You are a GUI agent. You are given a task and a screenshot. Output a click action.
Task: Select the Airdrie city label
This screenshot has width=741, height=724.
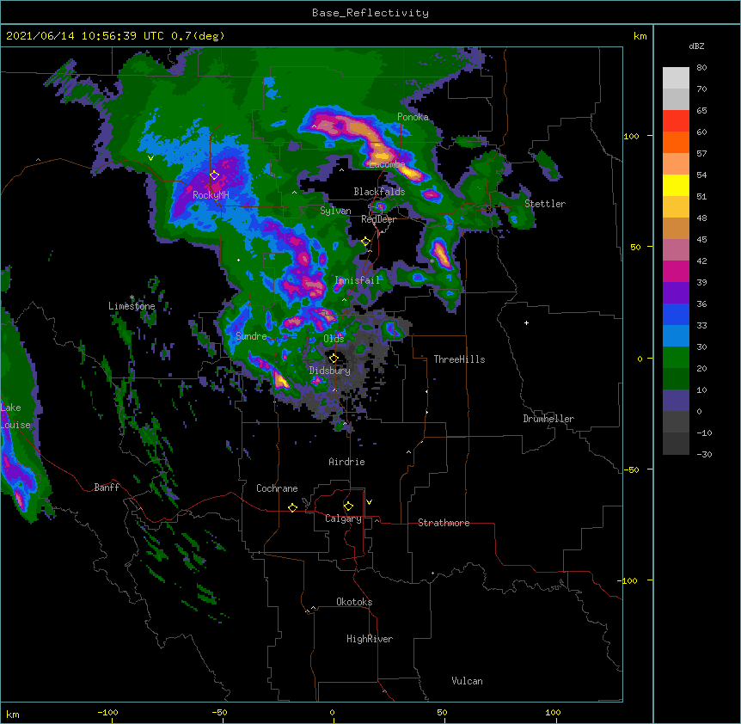347,462
